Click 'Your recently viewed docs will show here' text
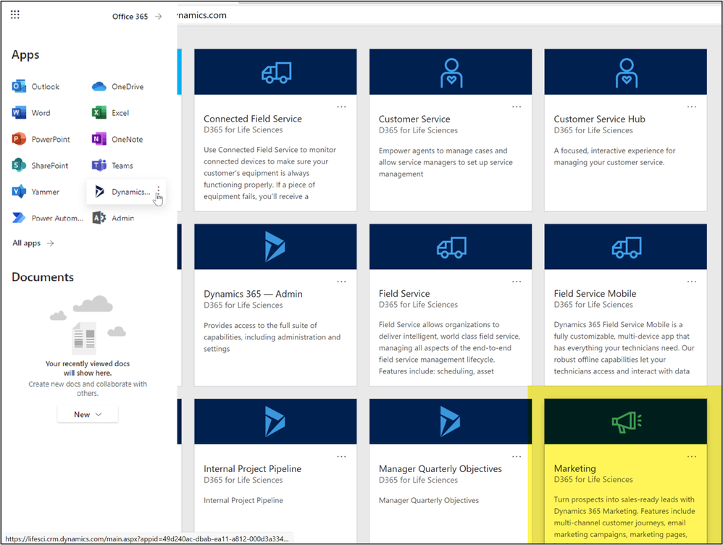 point(88,368)
